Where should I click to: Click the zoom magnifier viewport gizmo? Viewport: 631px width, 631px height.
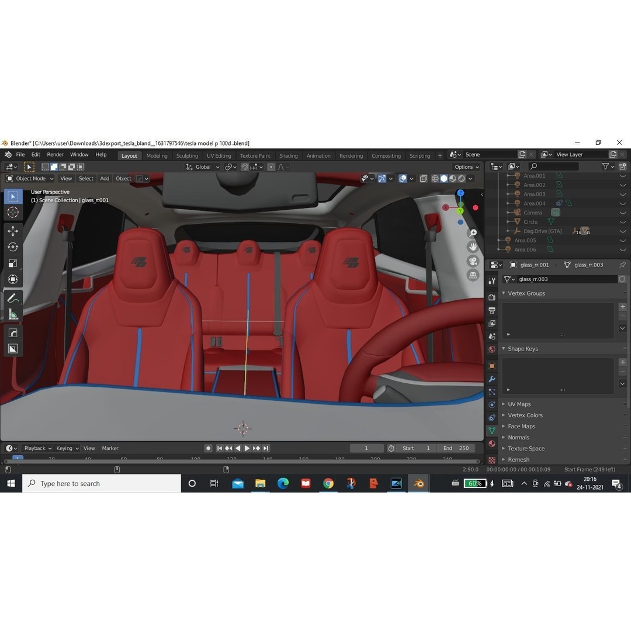coord(473,233)
